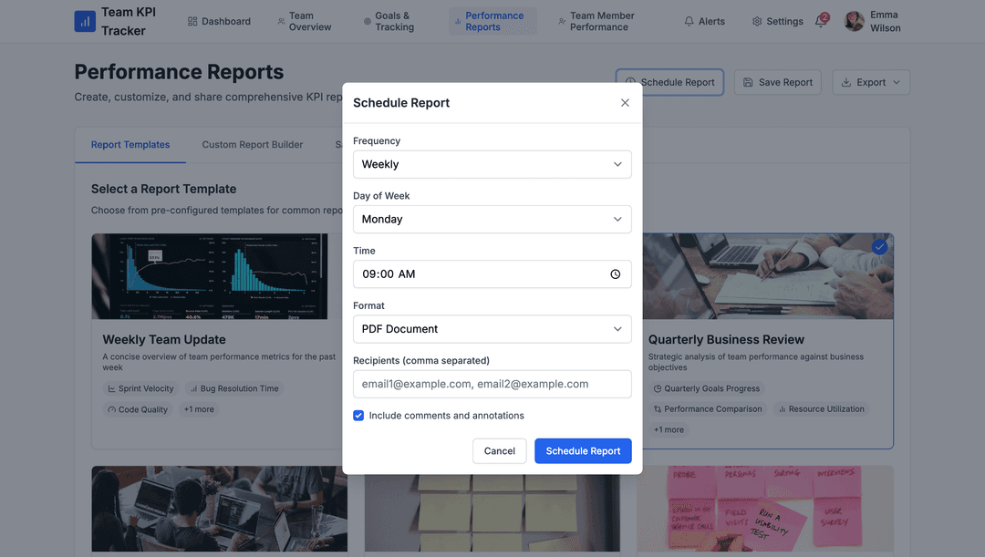Click the Bug Resolution Time chart icon
Screen dimensions: 985x557
pyautogui.click(x=196, y=387)
